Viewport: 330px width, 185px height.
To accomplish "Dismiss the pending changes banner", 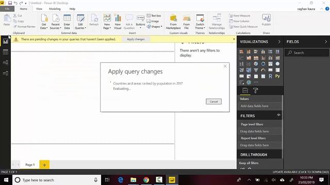I will click(234, 39).
